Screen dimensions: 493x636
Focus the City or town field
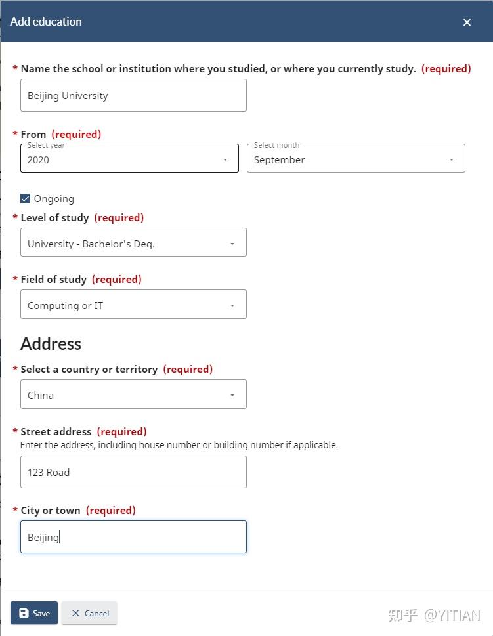click(133, 537)
